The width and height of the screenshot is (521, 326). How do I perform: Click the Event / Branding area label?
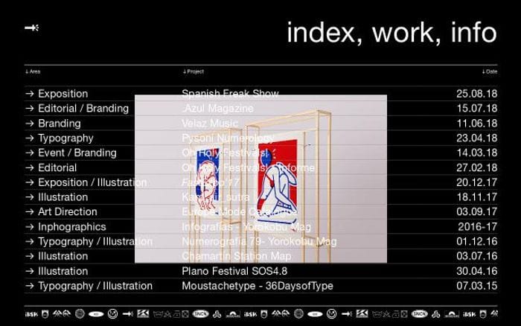coord(77,153)
